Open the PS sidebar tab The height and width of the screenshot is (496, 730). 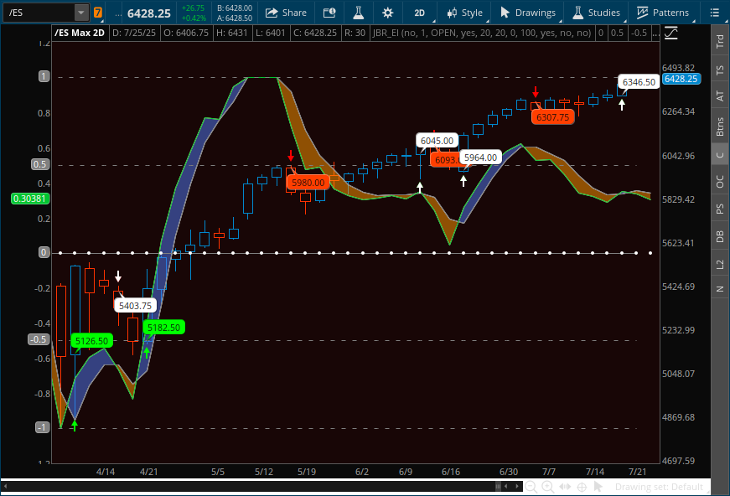tap(720, 209)
